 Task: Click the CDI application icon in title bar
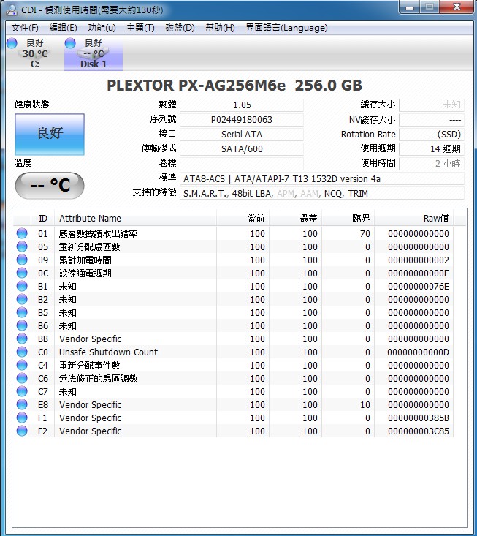click(12, 10)
